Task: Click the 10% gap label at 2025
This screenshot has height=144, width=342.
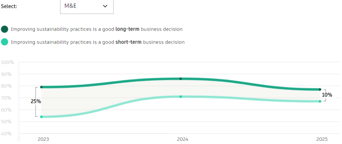Action: (x=327, y=95)
